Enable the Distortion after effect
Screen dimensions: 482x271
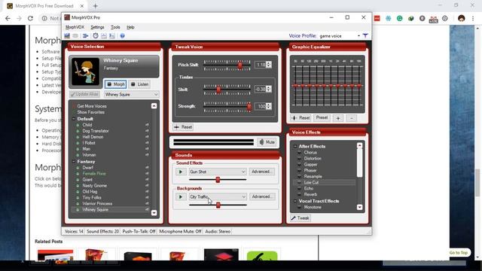point(299,159)
